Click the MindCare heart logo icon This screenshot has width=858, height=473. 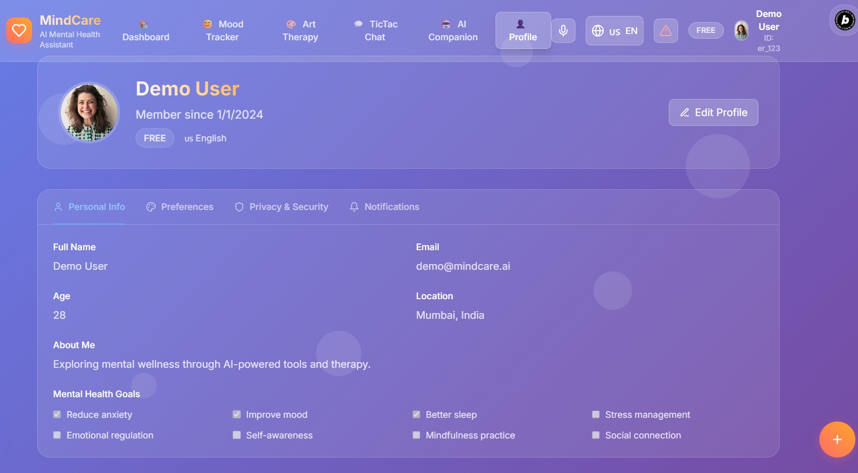pyautogui.click(x=19, y=30)
